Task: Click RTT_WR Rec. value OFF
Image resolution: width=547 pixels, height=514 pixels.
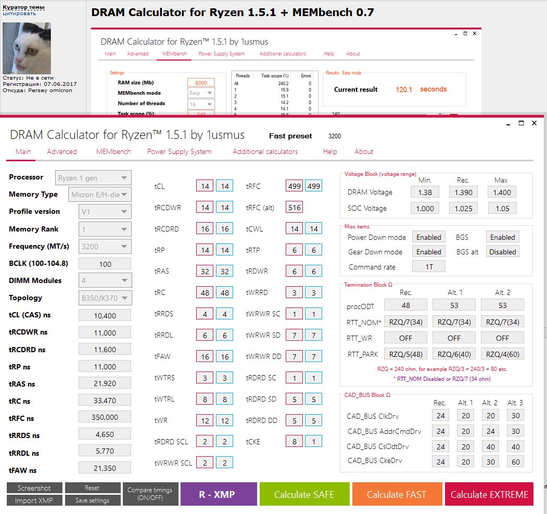Action: click(406, 338)
